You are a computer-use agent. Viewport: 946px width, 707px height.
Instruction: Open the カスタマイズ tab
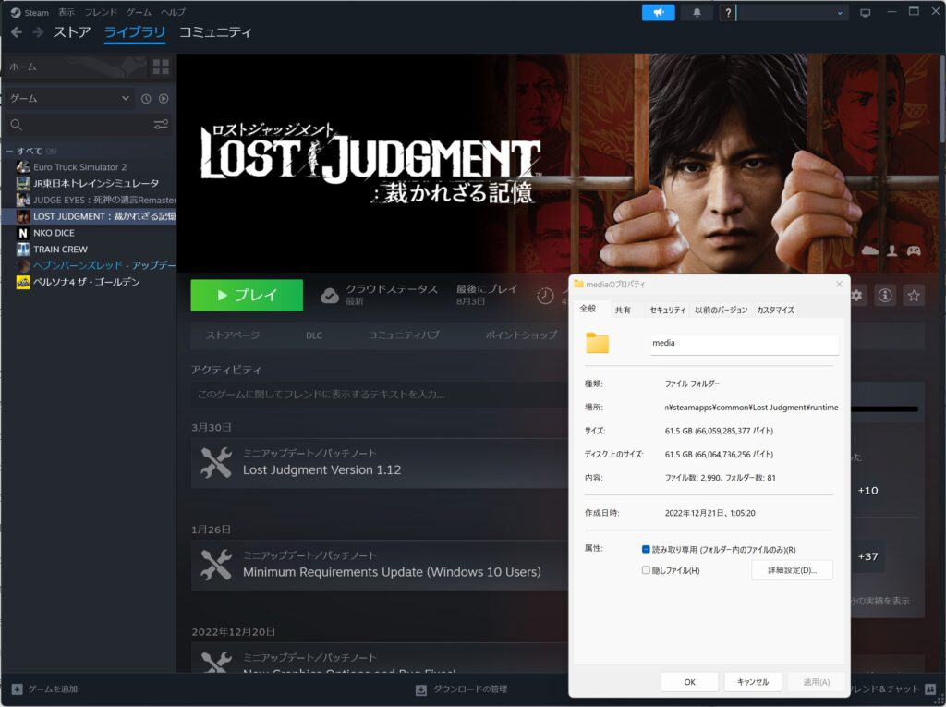pyautogui.click(x=775, y=310)
